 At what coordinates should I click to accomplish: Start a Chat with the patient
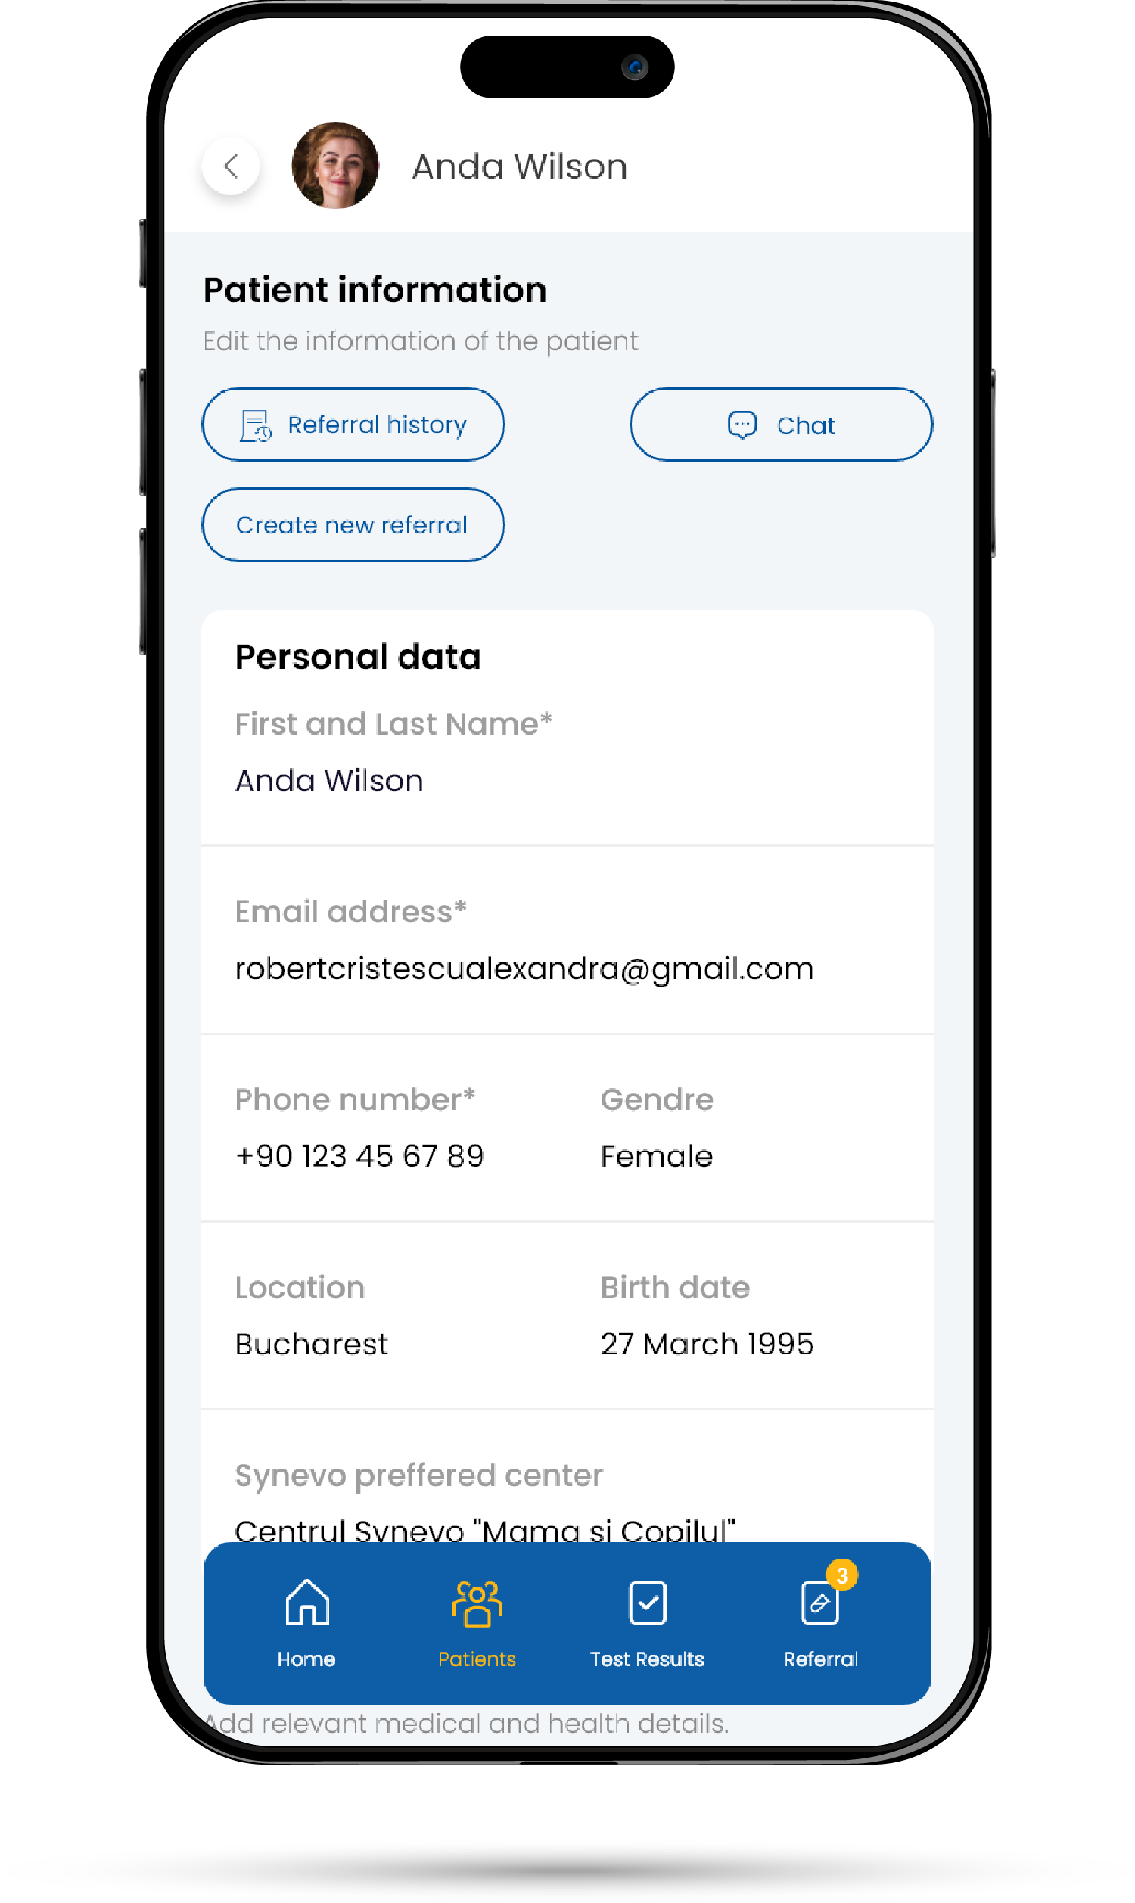(x=781, y=424)
